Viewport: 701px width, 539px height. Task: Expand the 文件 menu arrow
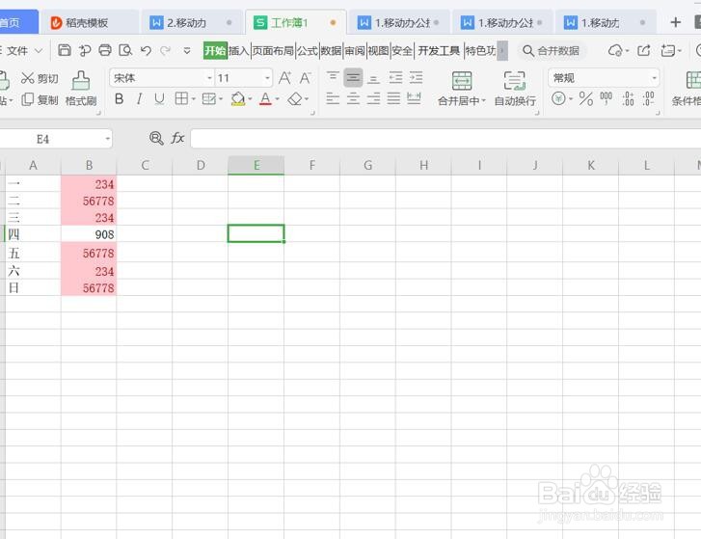39,50
